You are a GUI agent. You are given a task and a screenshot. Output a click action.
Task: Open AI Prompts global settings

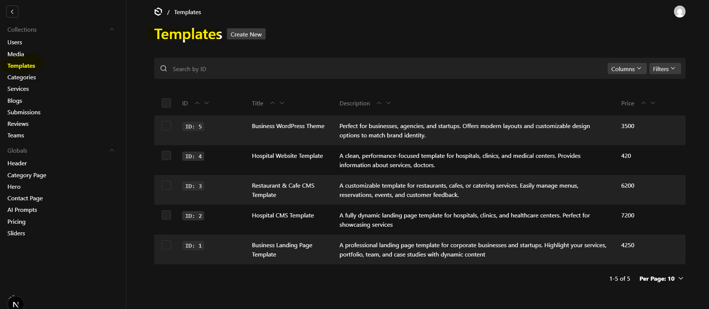[22, 210]
